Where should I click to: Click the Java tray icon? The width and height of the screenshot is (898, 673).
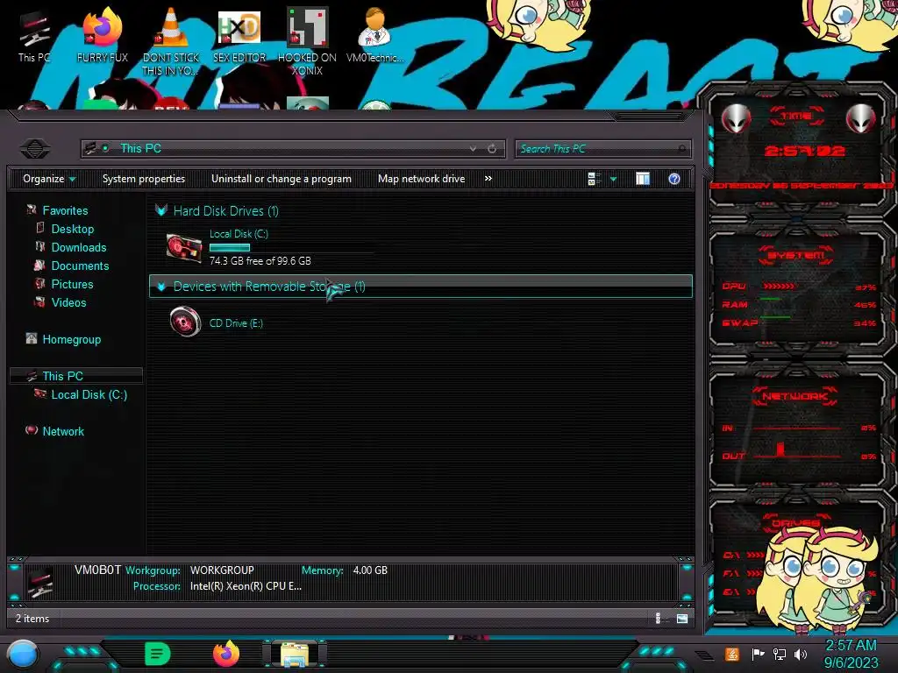[x=732, y=654]
